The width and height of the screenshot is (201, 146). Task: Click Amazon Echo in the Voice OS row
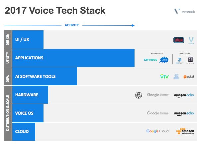coord(184,114)
